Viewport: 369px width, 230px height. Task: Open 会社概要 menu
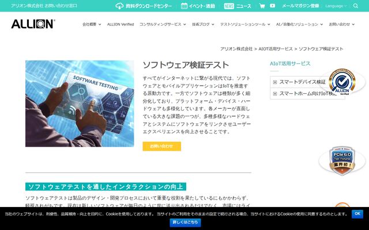pos(92,24)
